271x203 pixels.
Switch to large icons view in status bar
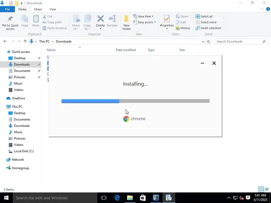[267, 189]
